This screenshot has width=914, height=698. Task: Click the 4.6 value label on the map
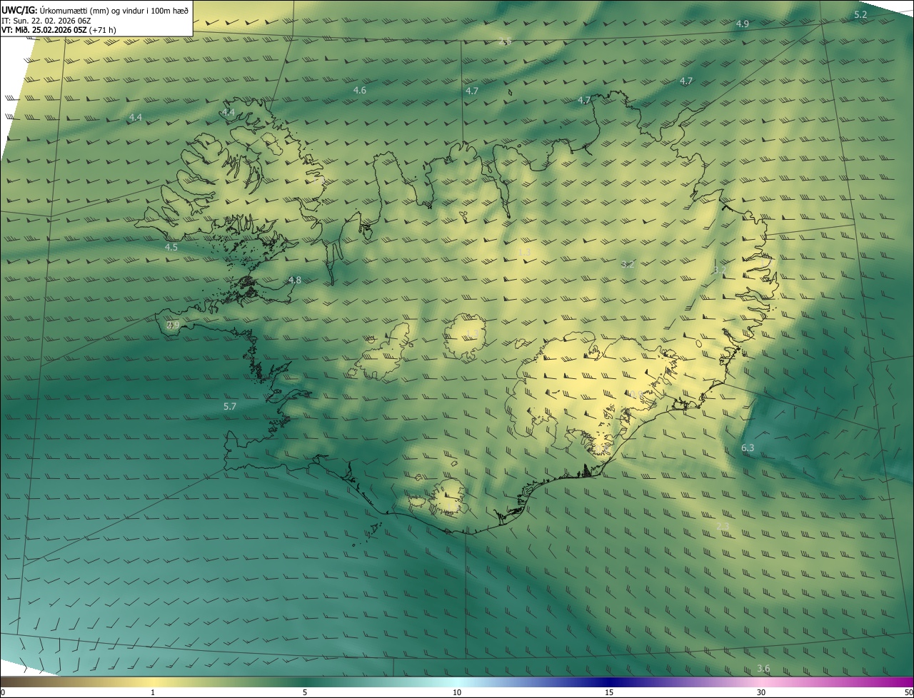(360, 90)
